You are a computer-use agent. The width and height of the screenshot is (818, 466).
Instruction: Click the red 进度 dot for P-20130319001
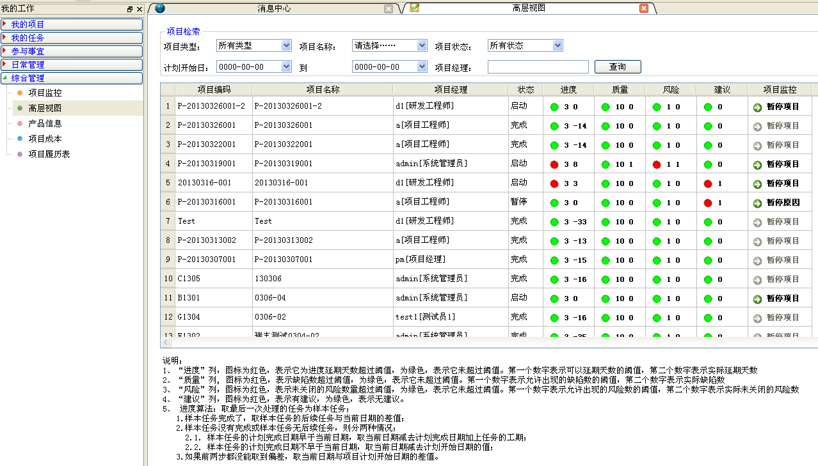(x=554, y=164)
